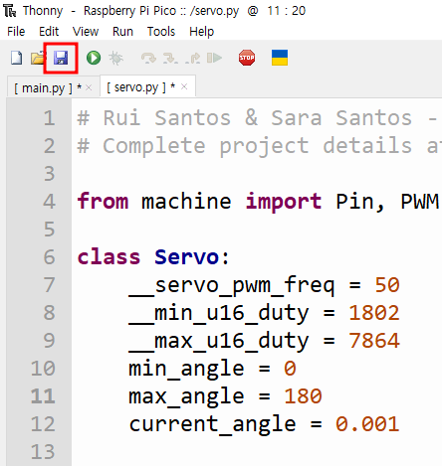The width and height of the screenshot is (442, 466).
Task: Click the value 50 on line 7
Action: click(x=387, y=285)
